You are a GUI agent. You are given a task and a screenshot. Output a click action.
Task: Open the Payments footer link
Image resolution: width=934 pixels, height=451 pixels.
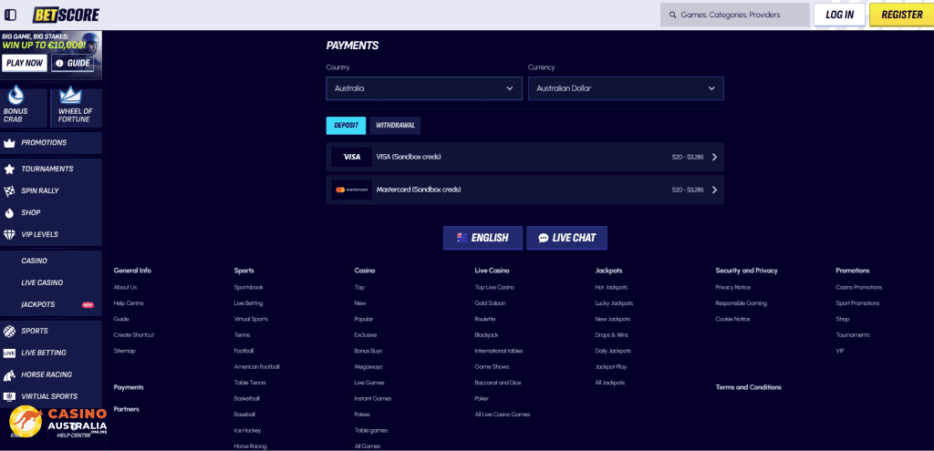click(129, 387)
